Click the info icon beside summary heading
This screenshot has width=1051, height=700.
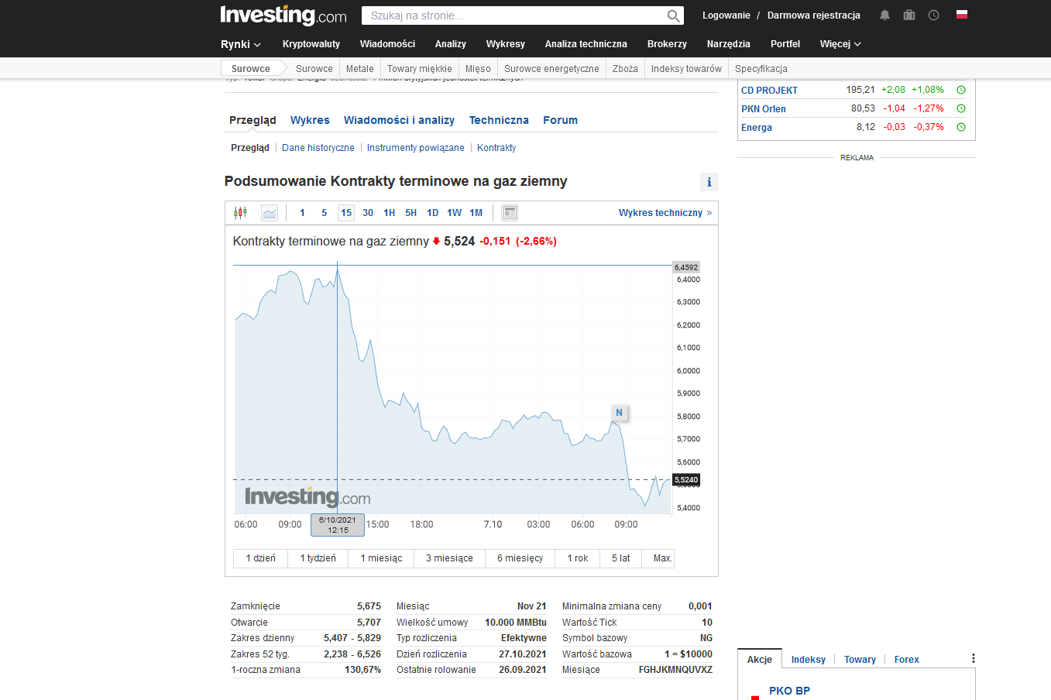pos(709,182)
